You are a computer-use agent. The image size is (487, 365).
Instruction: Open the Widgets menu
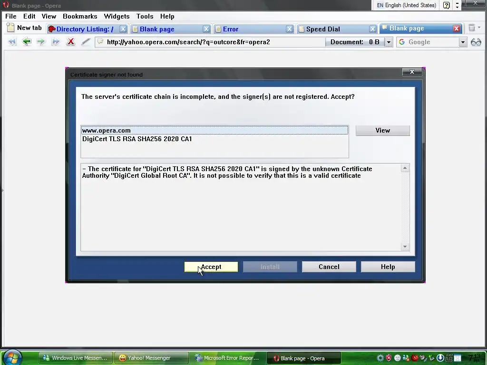117,16
